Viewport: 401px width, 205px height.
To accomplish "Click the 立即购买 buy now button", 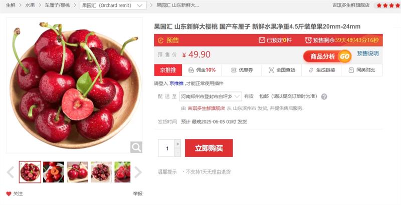I will click(209, 148).
